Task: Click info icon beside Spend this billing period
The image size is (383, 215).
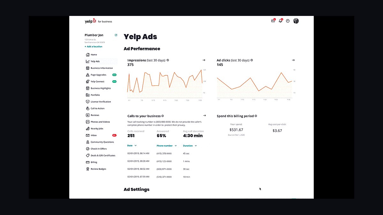Action: [256, 116]
